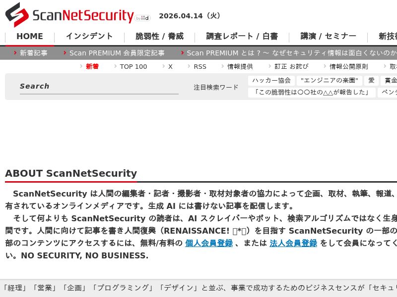397x297 pixels.
Task: Click the 情報提供 link
Action: [x=240, y=66]
